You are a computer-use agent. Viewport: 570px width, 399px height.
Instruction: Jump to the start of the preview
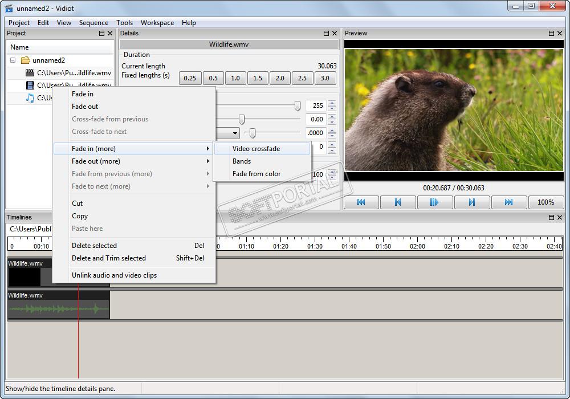point(361,202)
